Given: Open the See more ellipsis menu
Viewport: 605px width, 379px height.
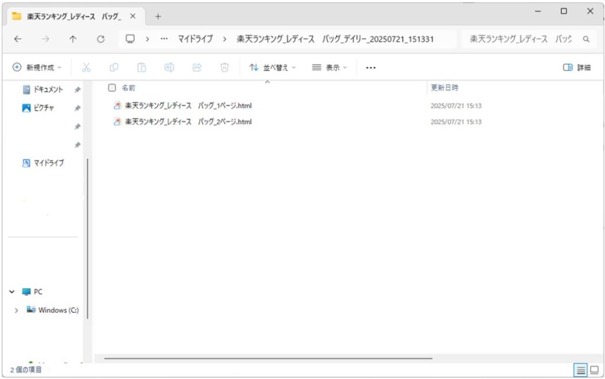Looking at the screenshot, I should (371, 68).
